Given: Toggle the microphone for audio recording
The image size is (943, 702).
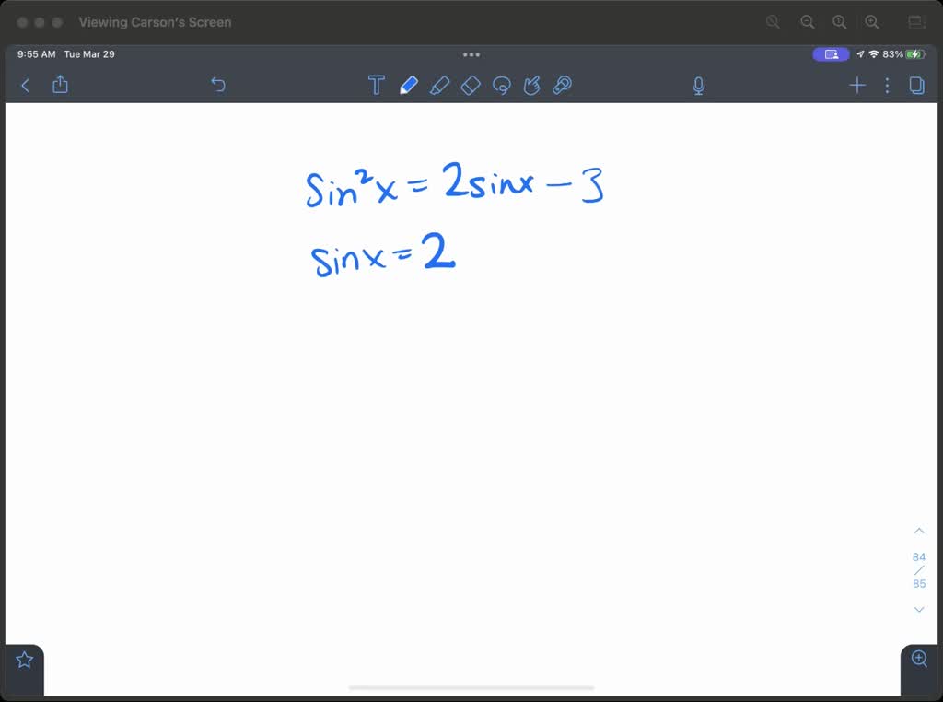Looking at the screenshot, I should [x=698, y=85].
